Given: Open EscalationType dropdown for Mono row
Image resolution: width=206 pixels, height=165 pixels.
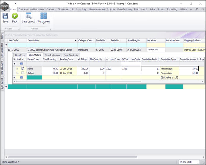Looking at the screenshot, I should click(169, 69).
